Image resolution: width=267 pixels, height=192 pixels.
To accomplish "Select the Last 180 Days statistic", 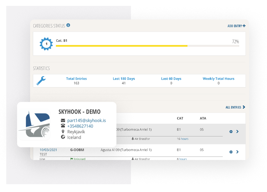I will tap(124, 78).
